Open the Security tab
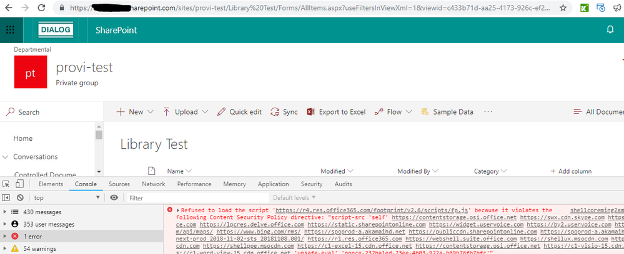Viewport: 624px width, 254px height. [312, 184]
